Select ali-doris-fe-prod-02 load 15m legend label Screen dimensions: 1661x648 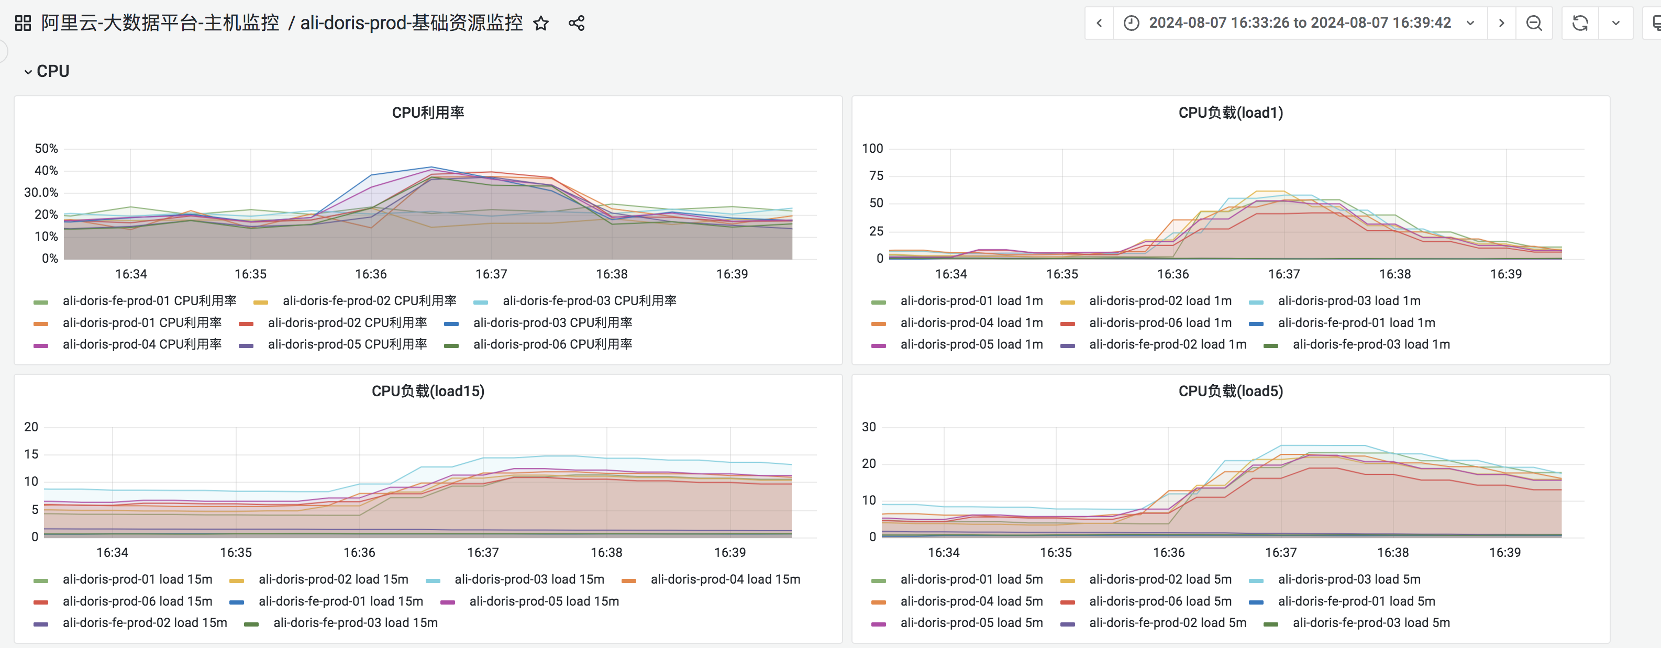pyautogui.click(x=145, y=623)
